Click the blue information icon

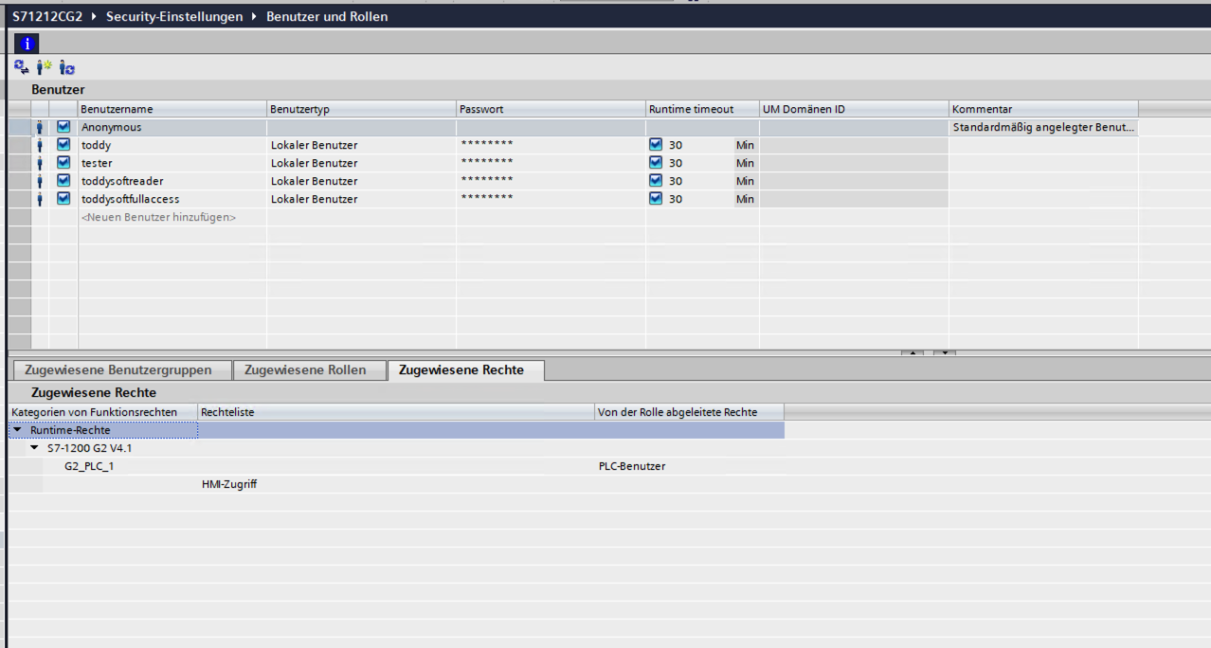tap(28, 43)
